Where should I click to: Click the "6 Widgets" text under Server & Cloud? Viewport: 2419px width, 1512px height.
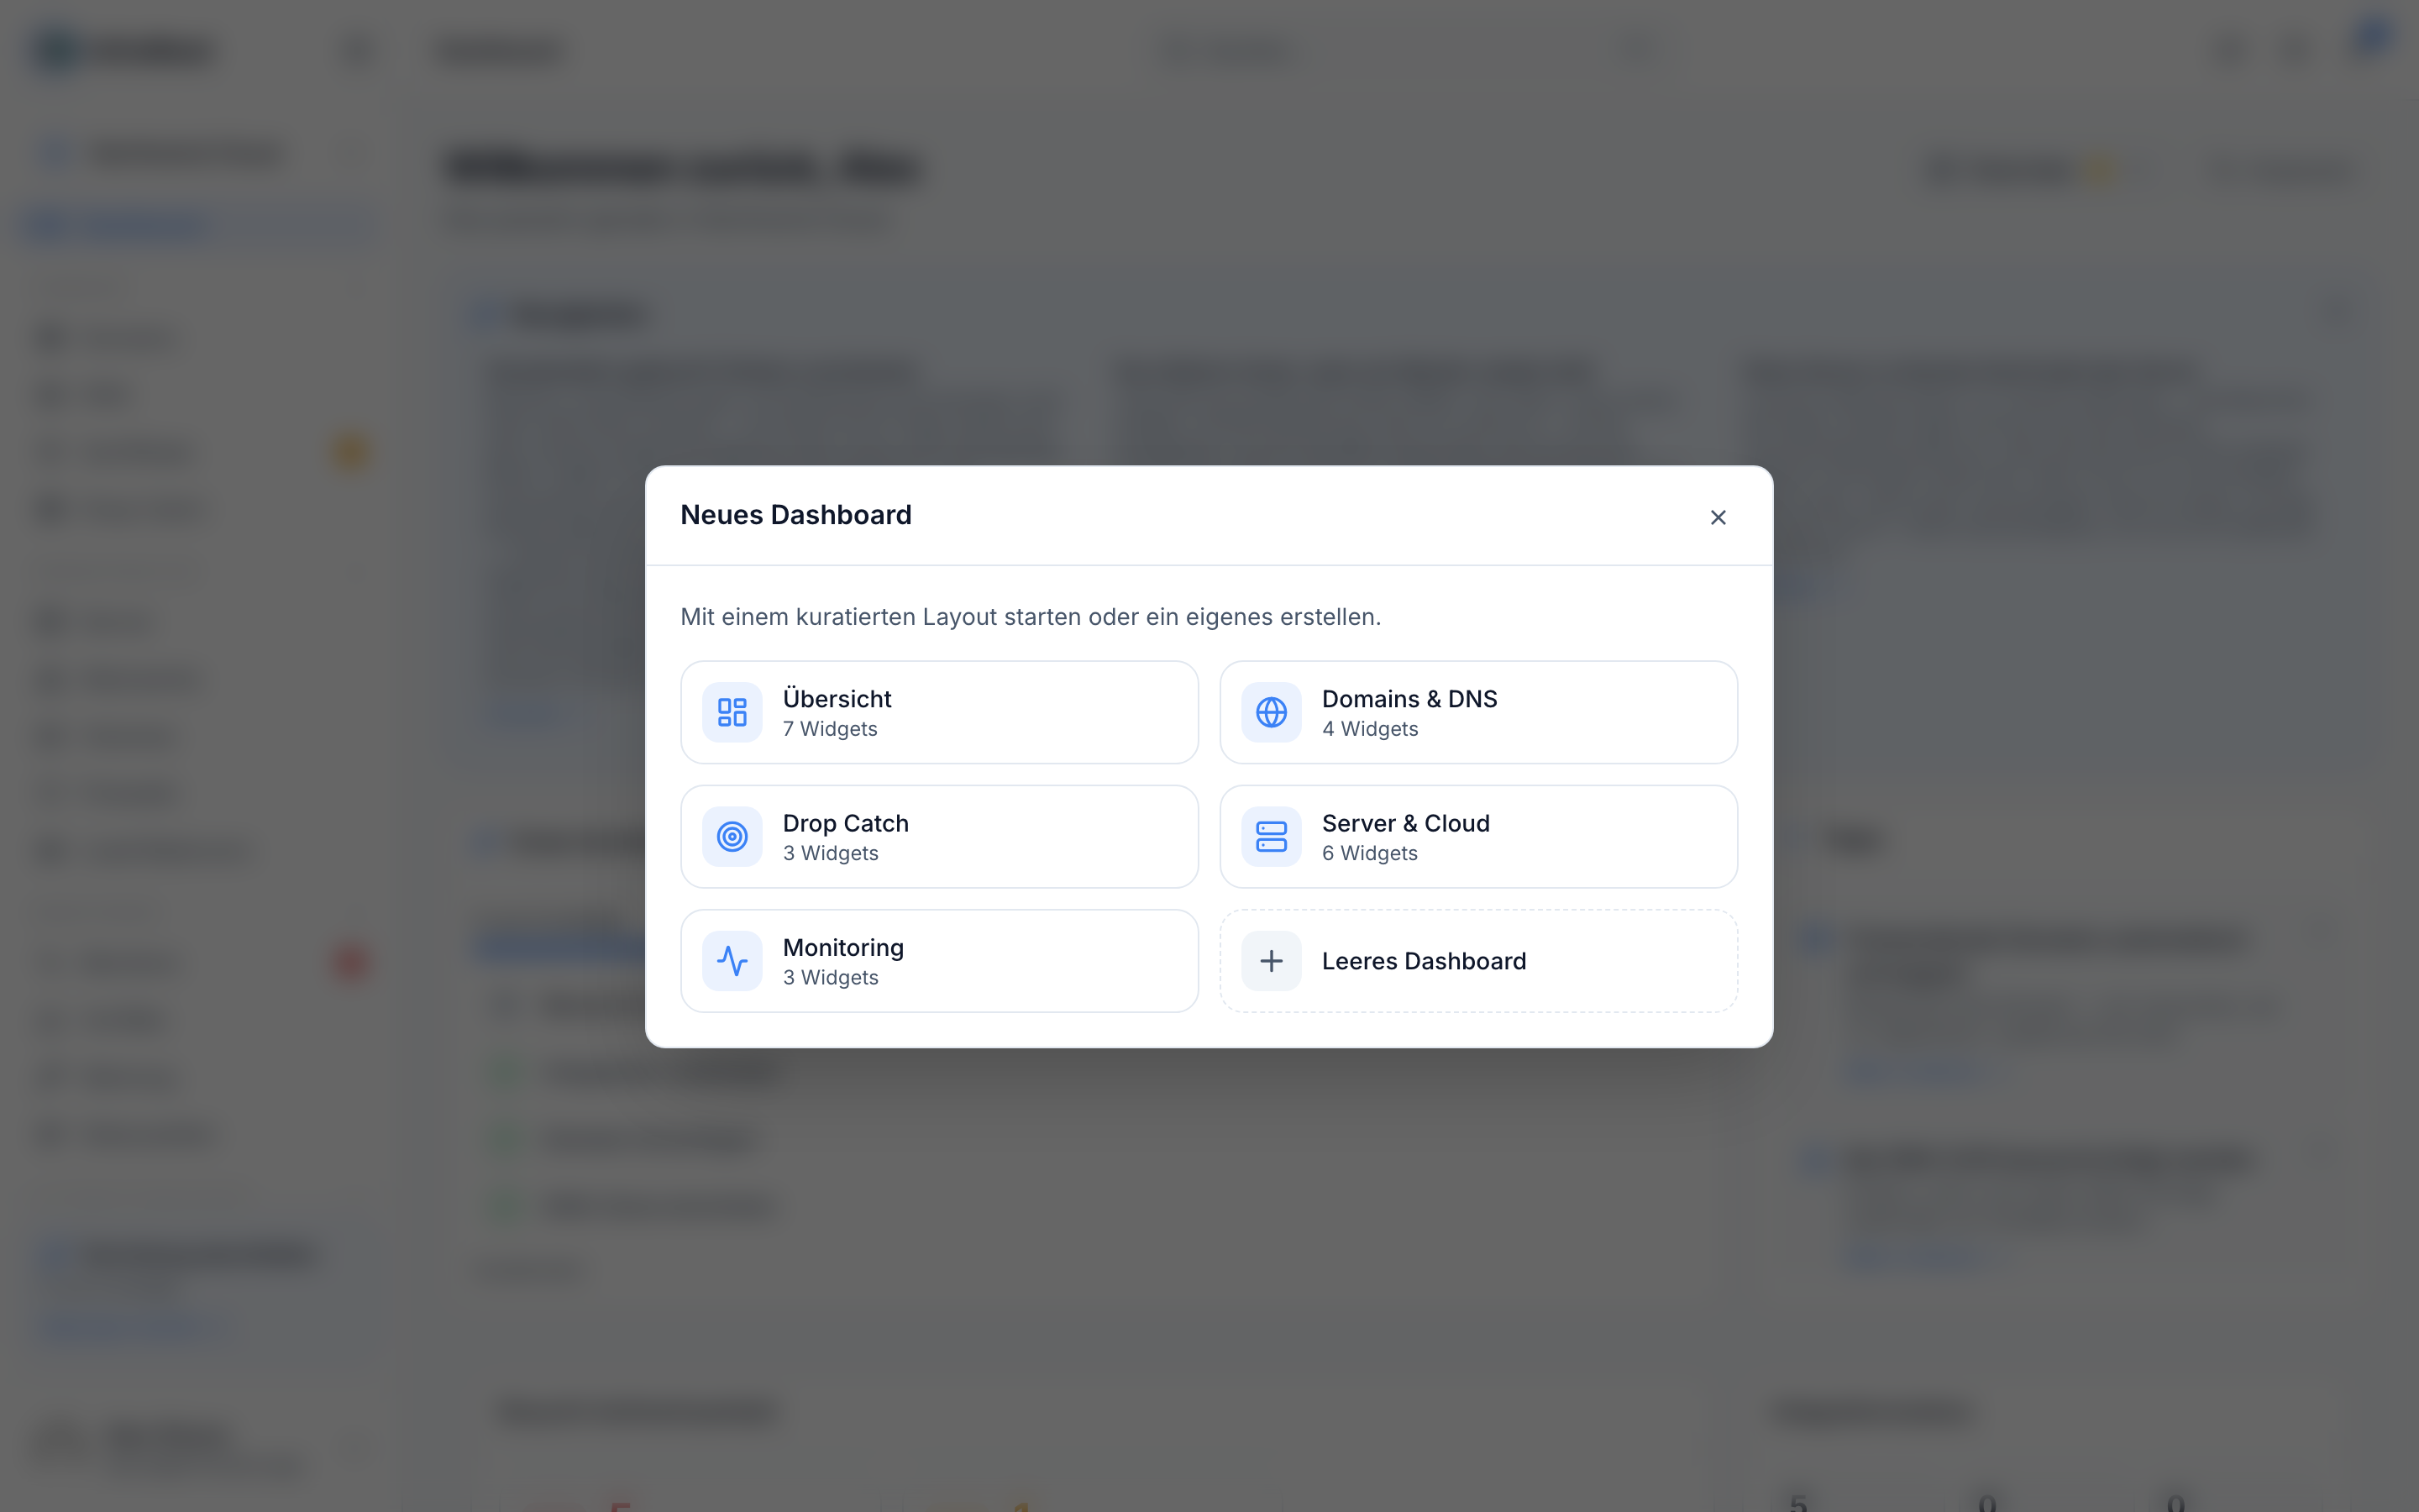click(x=1369, y=853)
